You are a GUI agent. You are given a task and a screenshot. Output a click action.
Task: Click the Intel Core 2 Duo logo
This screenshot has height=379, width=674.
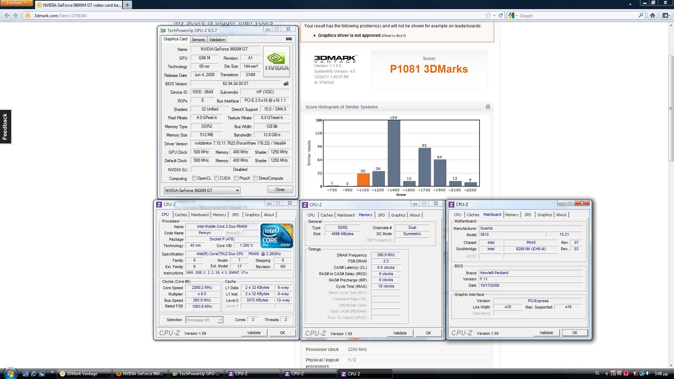click(277, 236)
